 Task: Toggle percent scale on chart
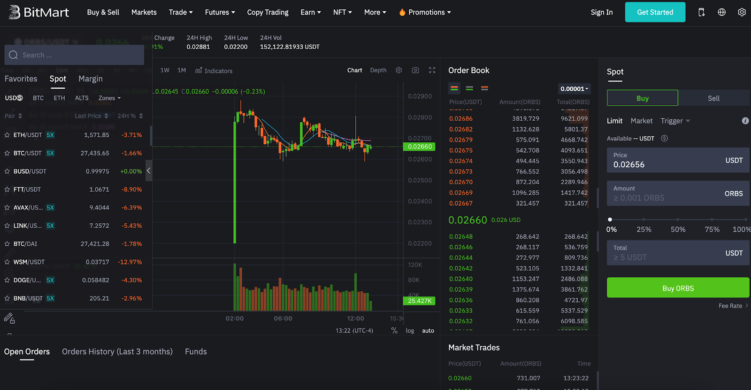[394, 330]
